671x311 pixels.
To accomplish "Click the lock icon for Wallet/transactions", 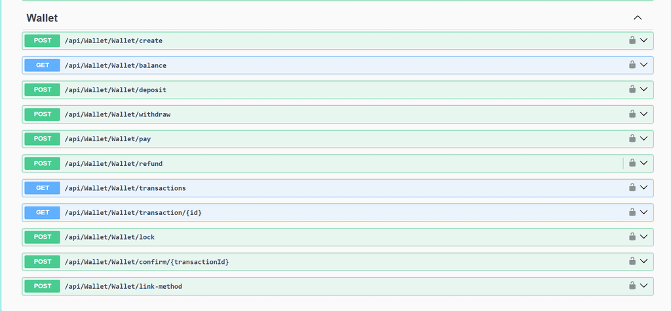I will (x=632, y=188).
